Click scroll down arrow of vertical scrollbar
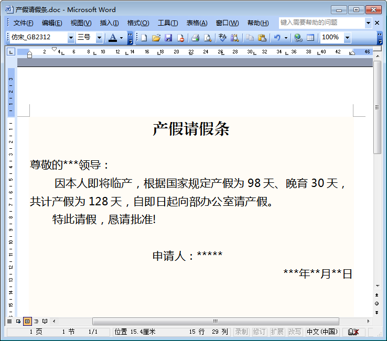 (x=378, y=286)
